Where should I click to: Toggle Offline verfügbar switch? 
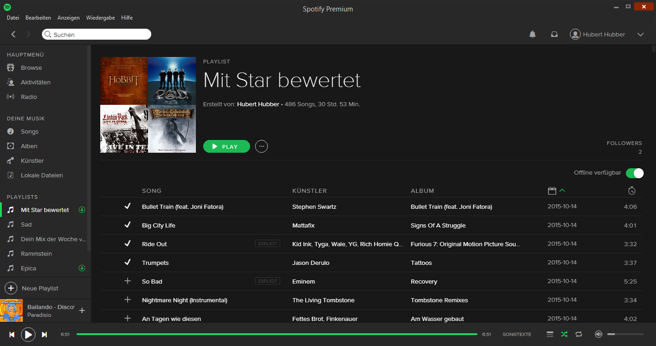point(635,173)
